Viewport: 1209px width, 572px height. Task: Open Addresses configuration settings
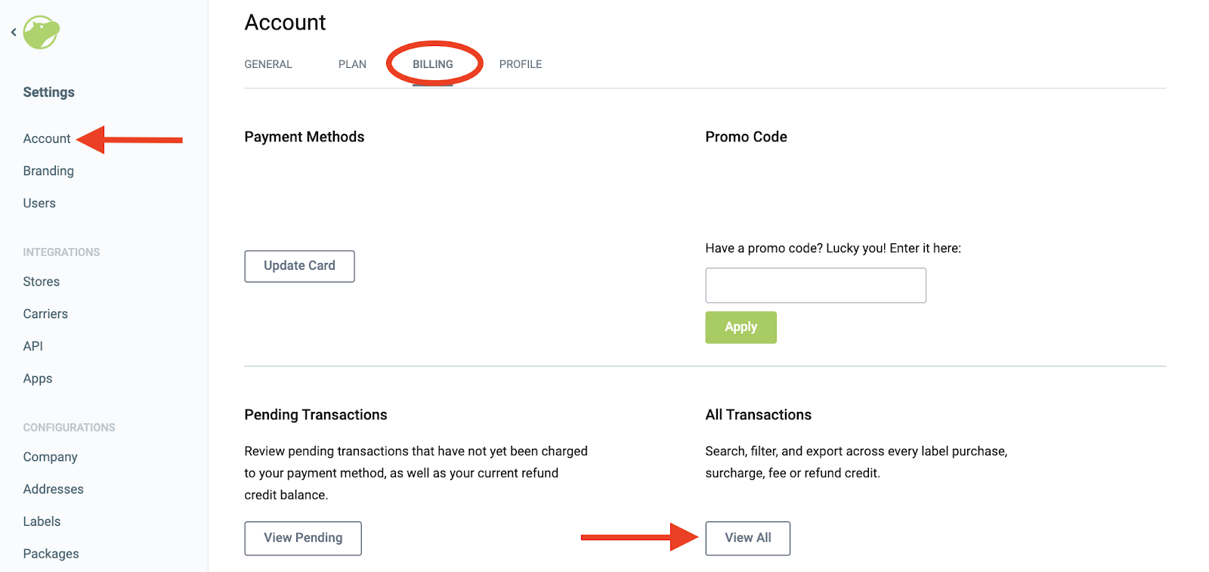pos(53,489)
